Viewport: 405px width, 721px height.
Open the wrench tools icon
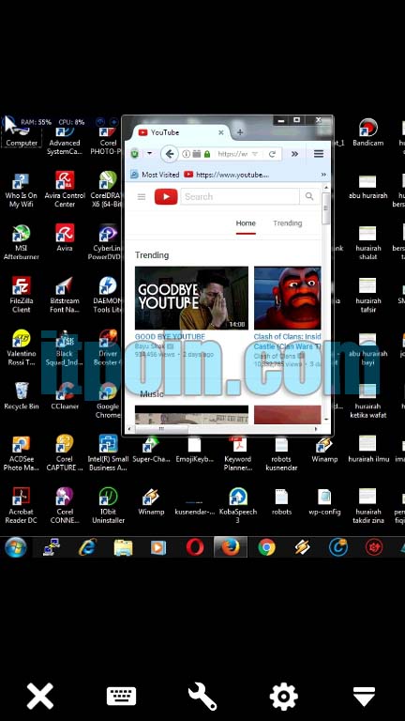tap(202, 697)
